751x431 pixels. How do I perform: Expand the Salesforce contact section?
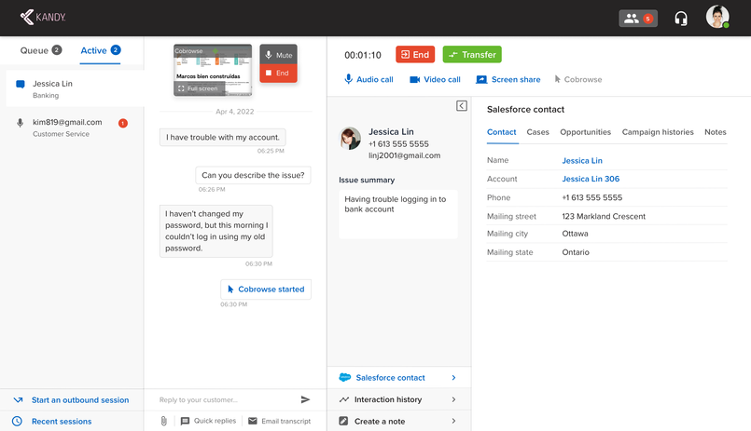coord(399,378)
